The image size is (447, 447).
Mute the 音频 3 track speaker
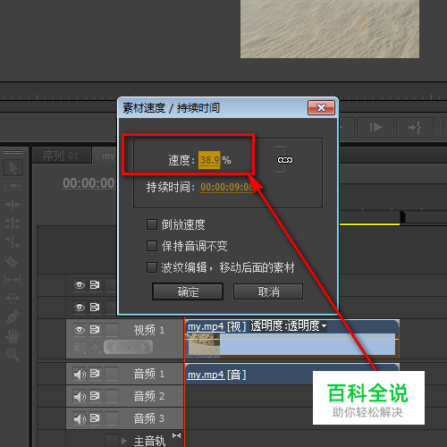click(80, 418)
